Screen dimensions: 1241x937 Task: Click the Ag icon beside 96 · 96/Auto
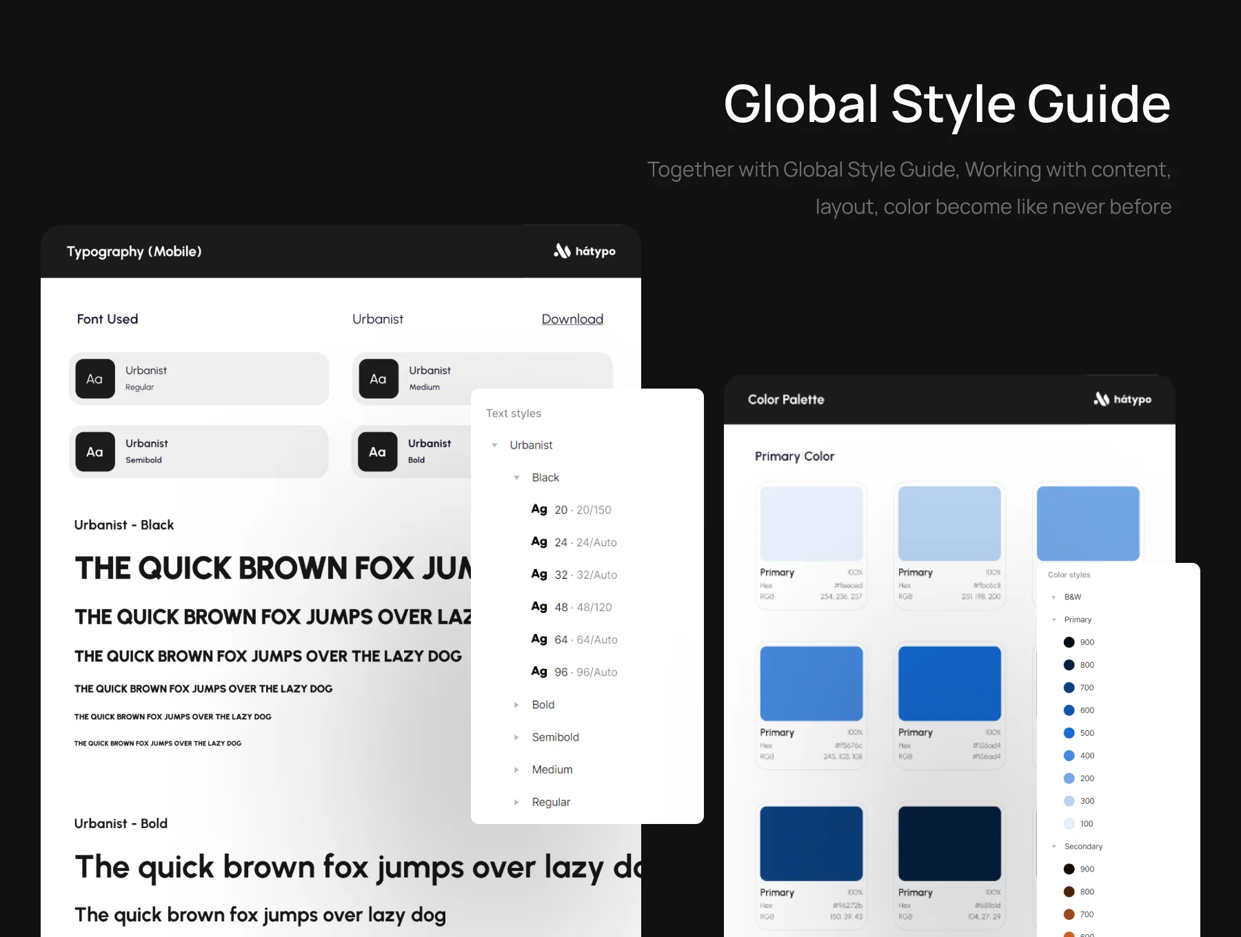coord(539,671)
